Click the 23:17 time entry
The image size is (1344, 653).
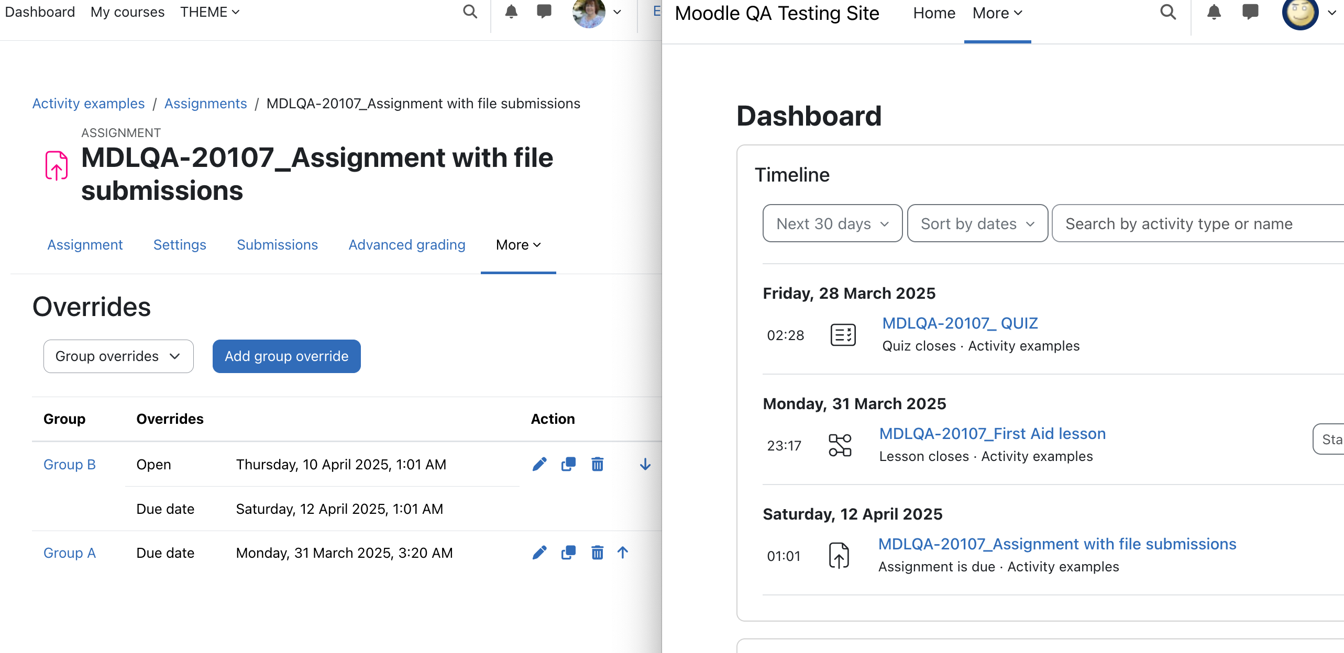pos(784,446)
